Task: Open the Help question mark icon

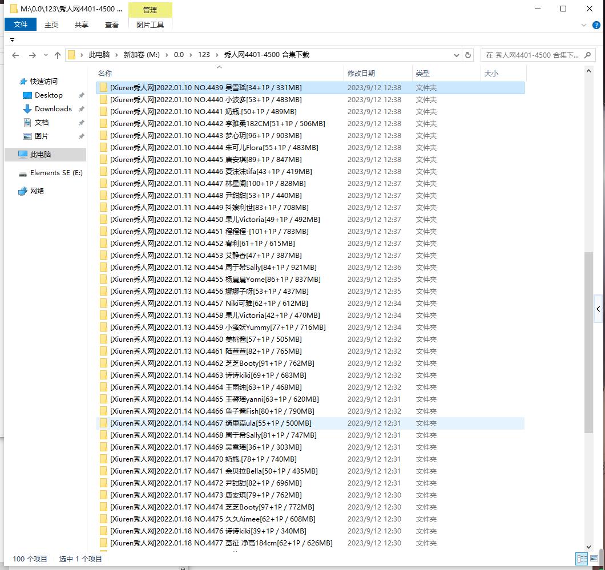Action: [x=595, y=25]
